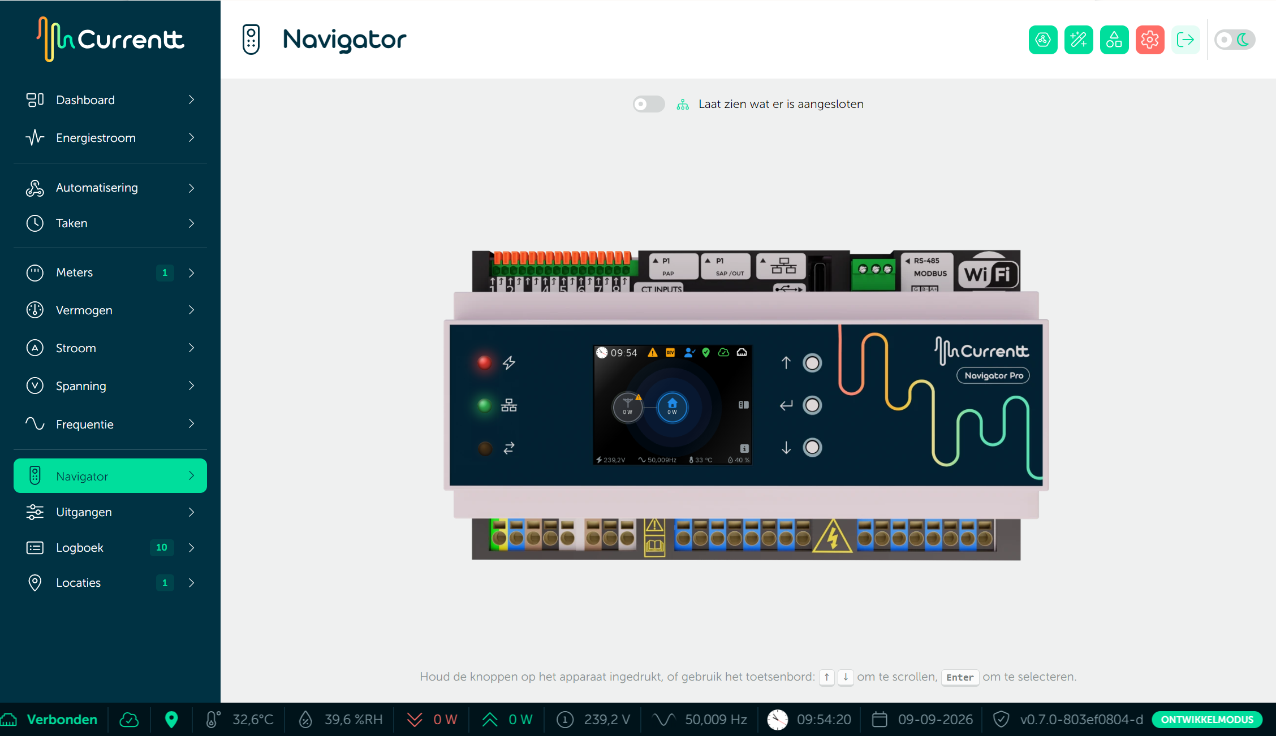The image size is (1276, 736).
Task: Click the shield version icon
Action: pyautogui.click(x=1001, y=720)
